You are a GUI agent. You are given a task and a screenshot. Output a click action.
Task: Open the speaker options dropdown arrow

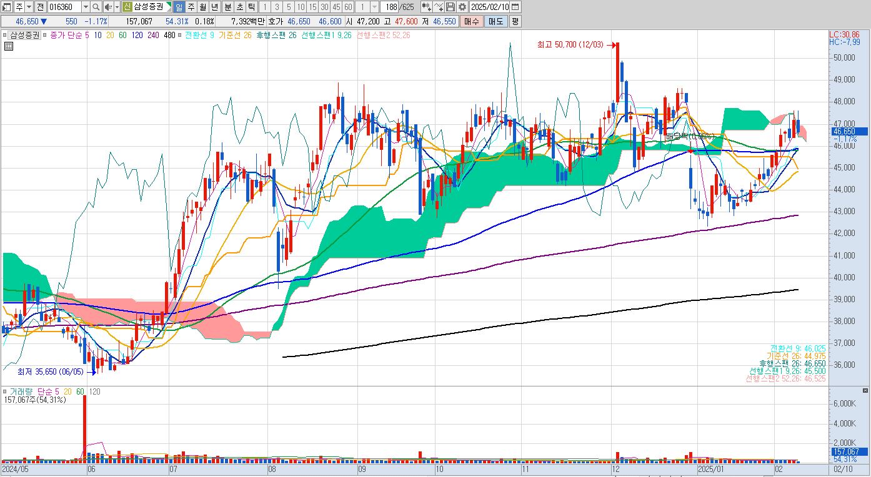117,7
